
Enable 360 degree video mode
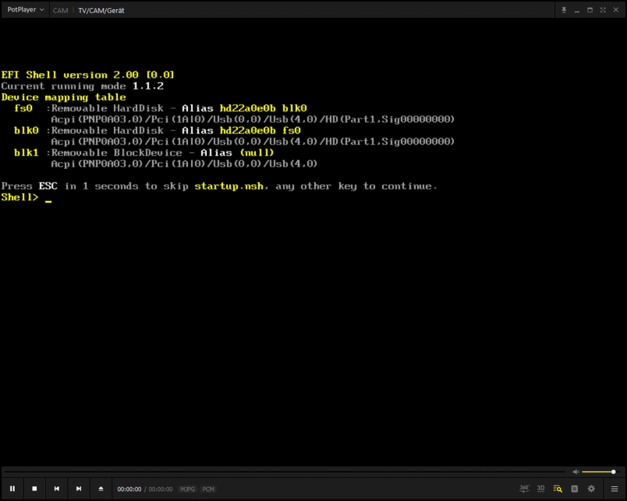click(524, 488)
